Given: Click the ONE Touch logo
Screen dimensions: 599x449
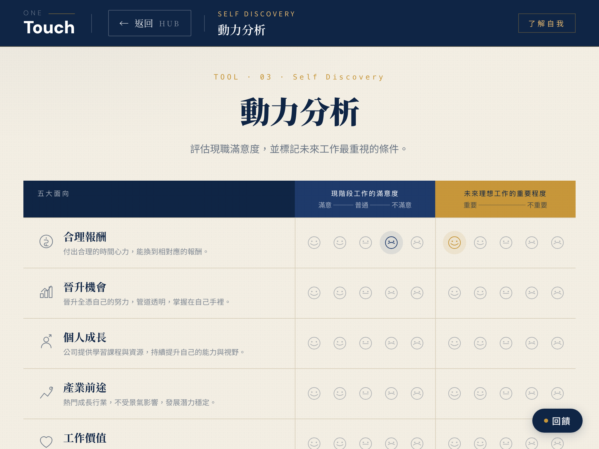Looking at the screenshot, I should [x=49, y=23].
